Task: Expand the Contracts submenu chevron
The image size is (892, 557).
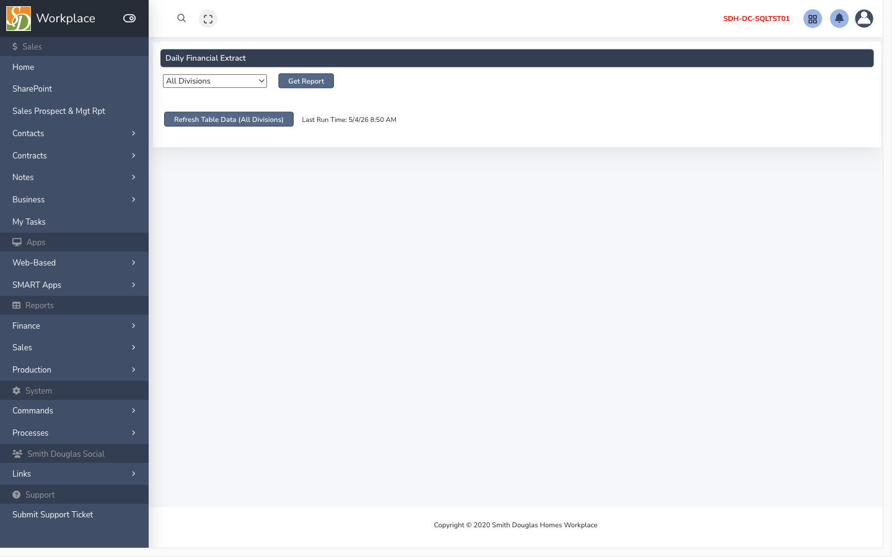Action: pyautogui.click(x=133, y=155)
